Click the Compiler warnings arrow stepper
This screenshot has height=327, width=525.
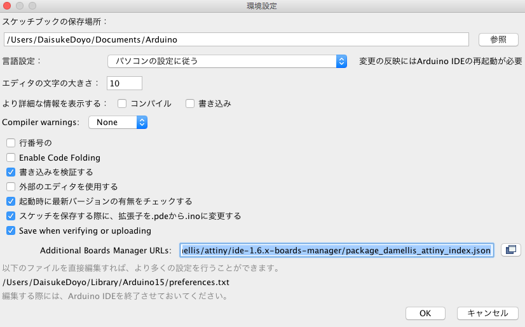tap(142, 123)
